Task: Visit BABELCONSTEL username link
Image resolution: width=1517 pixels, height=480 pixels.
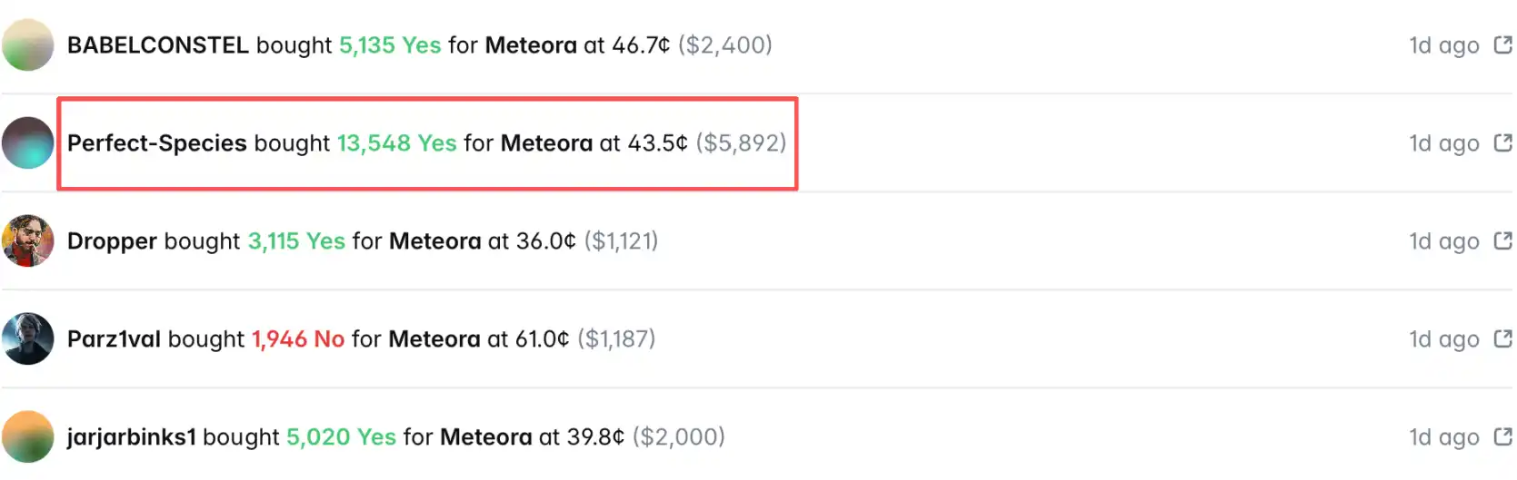Action: [157, 45]
